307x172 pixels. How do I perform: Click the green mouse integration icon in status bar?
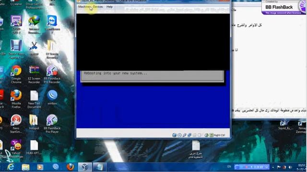(x=206, y=135)
